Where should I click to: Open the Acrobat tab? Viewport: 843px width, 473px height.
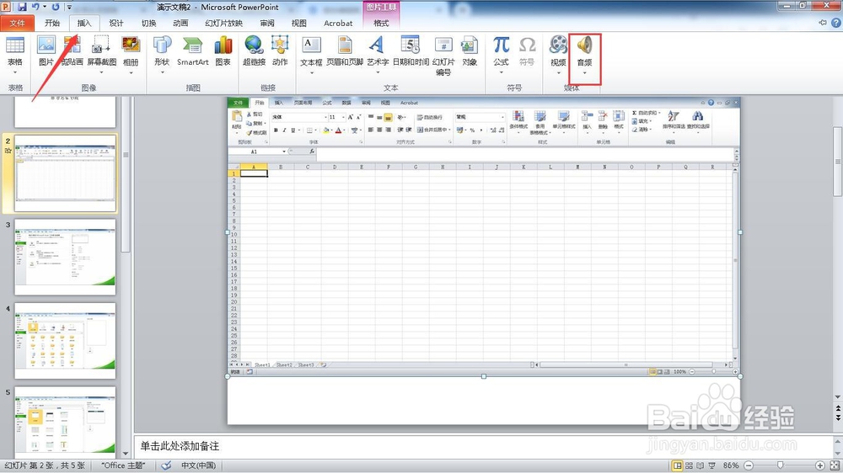338,23
